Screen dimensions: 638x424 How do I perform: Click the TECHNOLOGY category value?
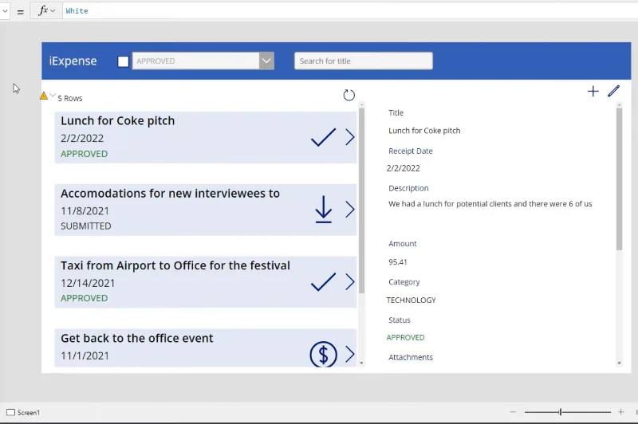tap(411, 300)
